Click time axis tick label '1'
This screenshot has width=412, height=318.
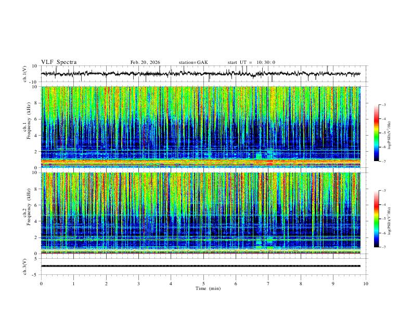click(x=73, y=284)
